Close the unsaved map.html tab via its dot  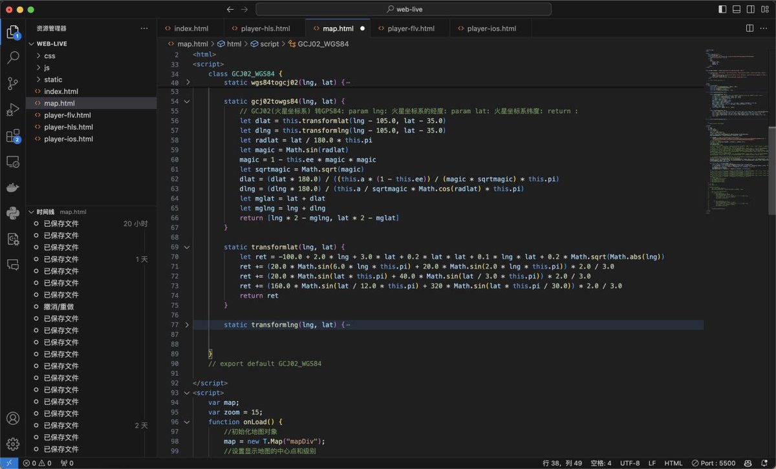pyautogui.click(x=362, y=28)
